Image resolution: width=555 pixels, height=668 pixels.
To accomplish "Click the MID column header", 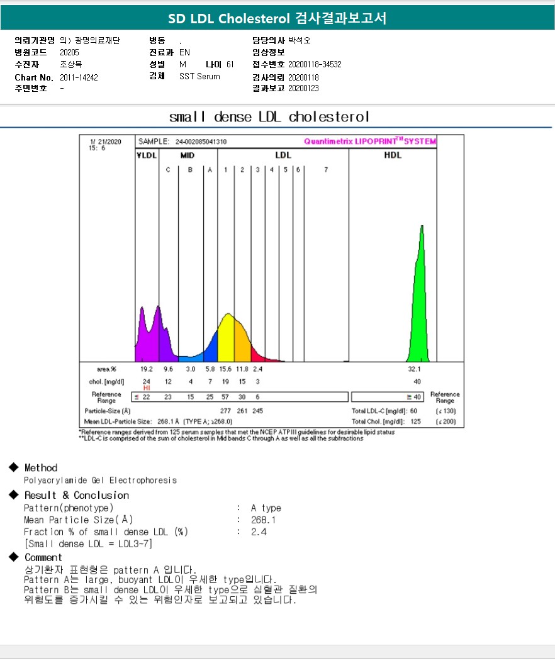I will (x=187, y=155).
